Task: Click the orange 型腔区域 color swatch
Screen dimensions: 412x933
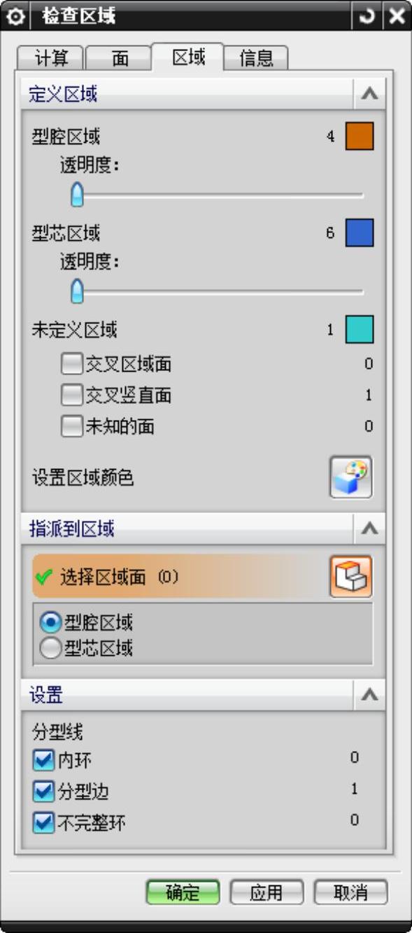Action: coord(360,136)
